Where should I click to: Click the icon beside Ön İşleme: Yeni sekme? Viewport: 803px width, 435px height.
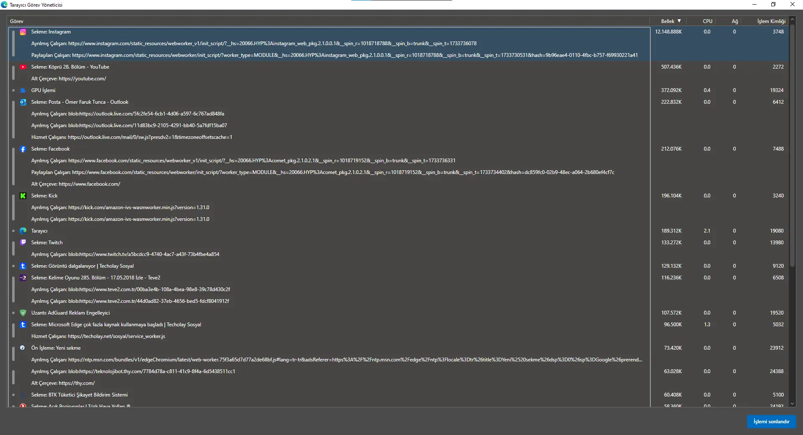point(23,348)
